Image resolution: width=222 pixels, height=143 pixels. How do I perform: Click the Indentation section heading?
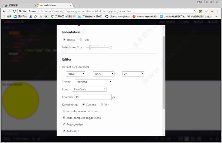(71, 32)
